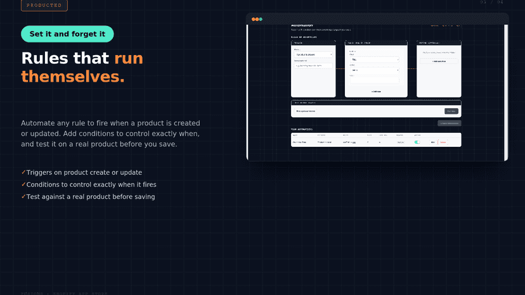Click the dashed add button in third card

(439, 61)
